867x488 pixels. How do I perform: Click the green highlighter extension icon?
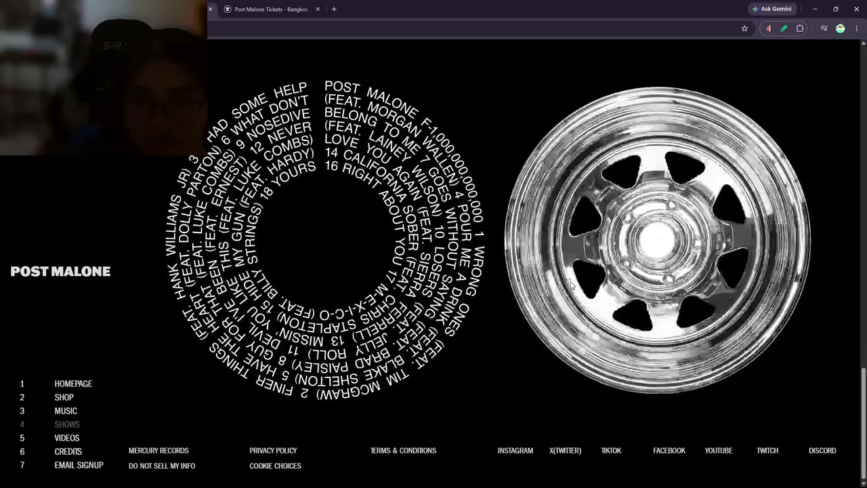tap(784, 28)
